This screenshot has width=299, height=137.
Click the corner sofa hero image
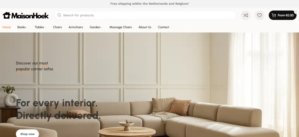coord(149,85)
